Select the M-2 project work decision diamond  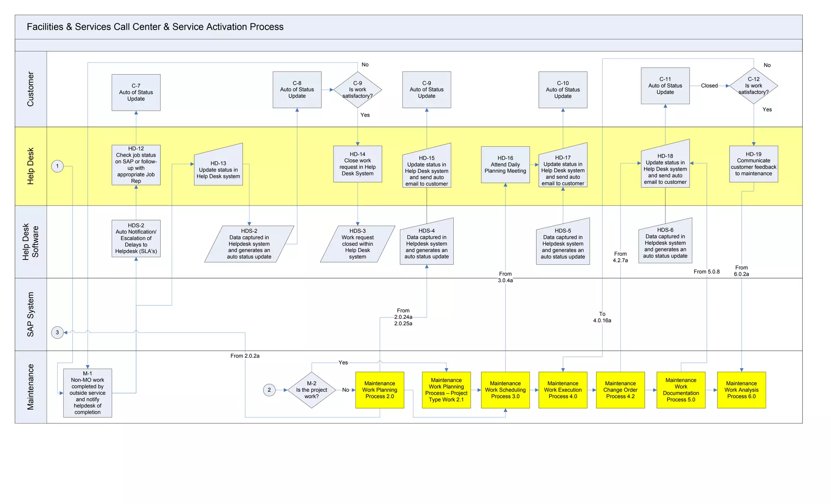click(x=312, y=390)
